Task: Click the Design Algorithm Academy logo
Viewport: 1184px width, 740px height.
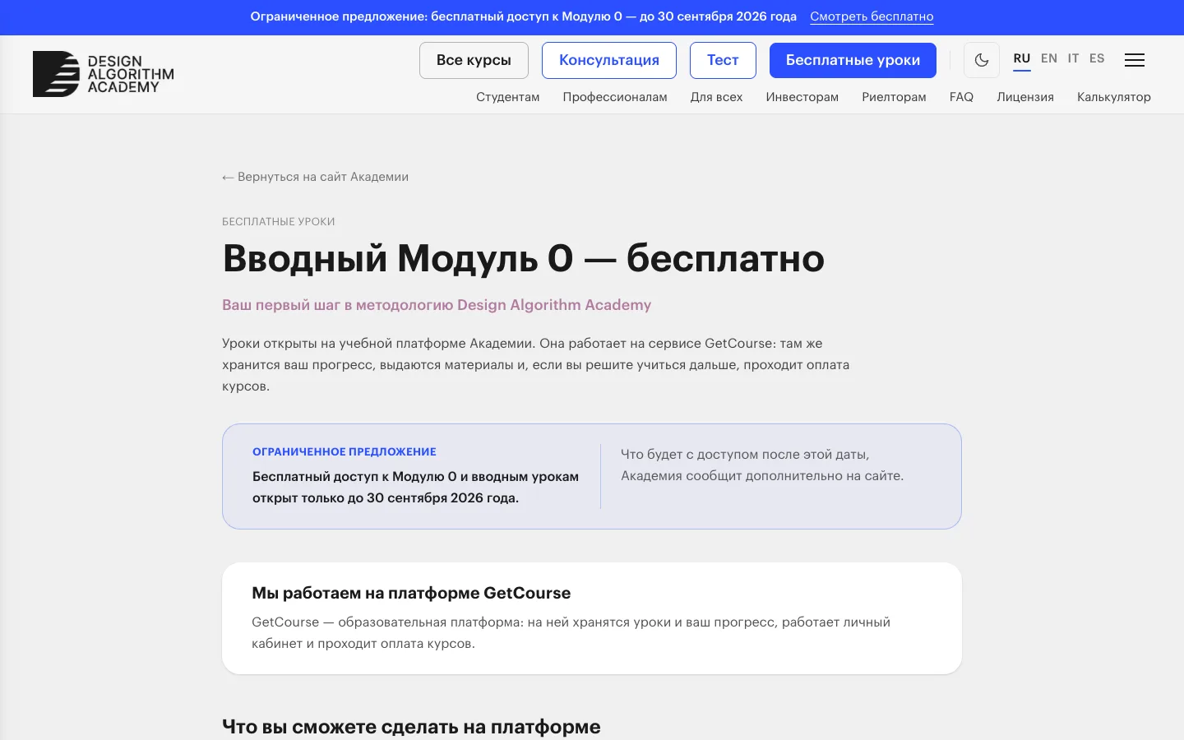Action: [x=104, y=74]
